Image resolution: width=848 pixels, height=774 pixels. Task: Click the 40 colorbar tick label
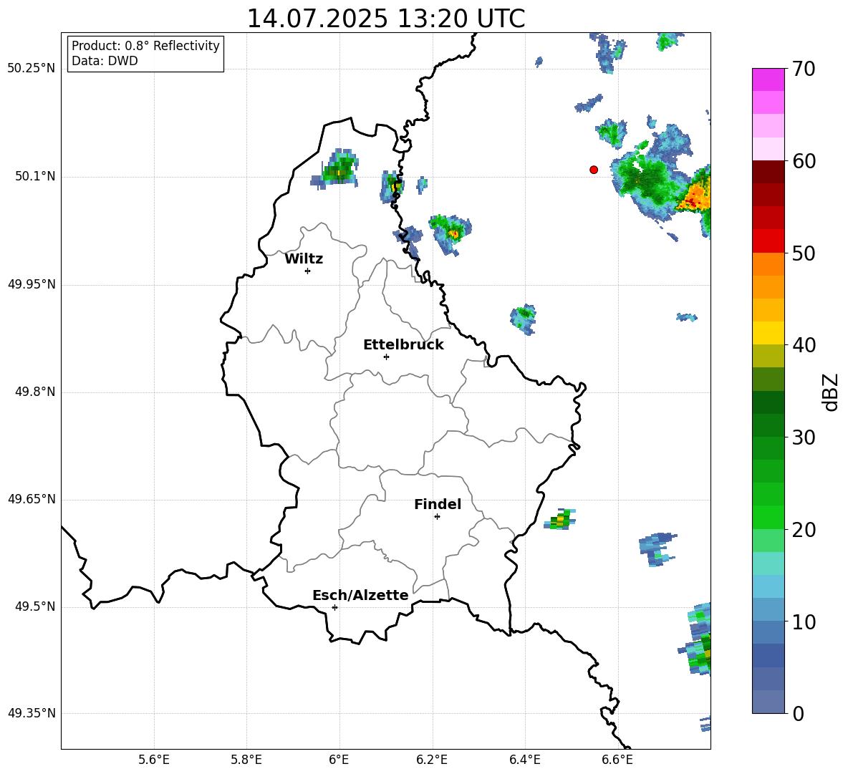[x=803, y=345]
